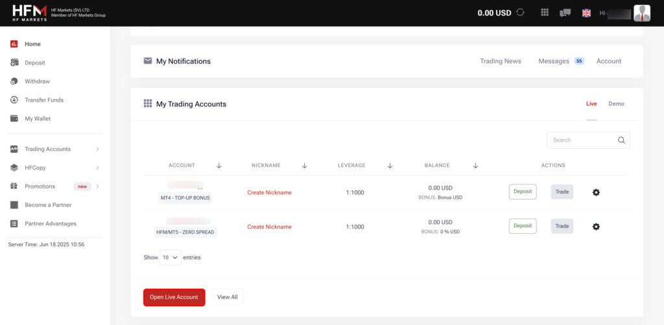Viewport: 664px width, 325px height.
Task: Click the My Trading Accounts grid icon
Action: [147, 104]
